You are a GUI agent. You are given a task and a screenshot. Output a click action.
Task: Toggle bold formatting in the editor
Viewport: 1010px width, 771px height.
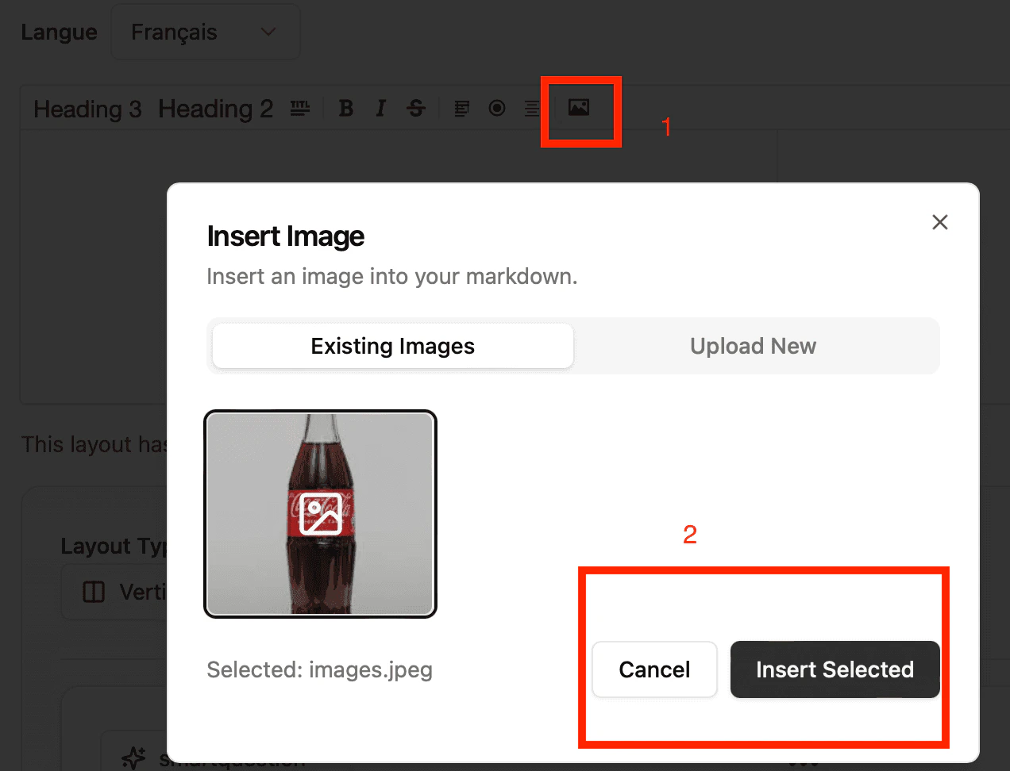click(345, 109)
